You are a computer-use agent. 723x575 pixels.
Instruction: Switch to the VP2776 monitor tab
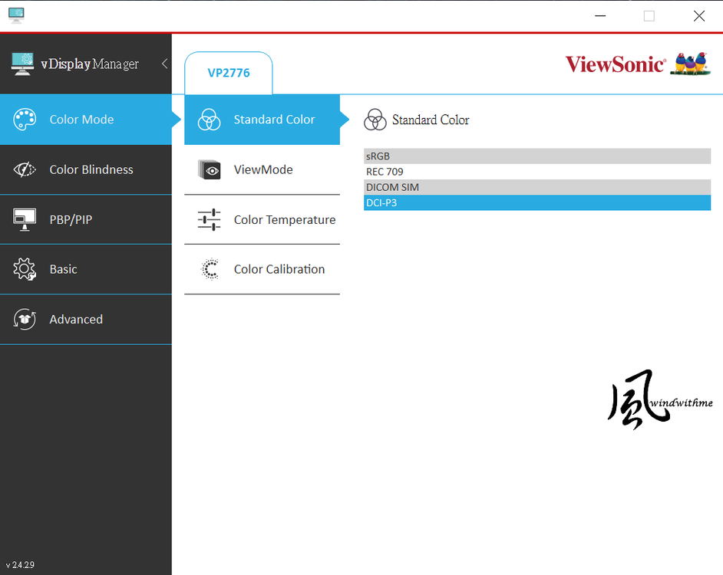point(229,73)
